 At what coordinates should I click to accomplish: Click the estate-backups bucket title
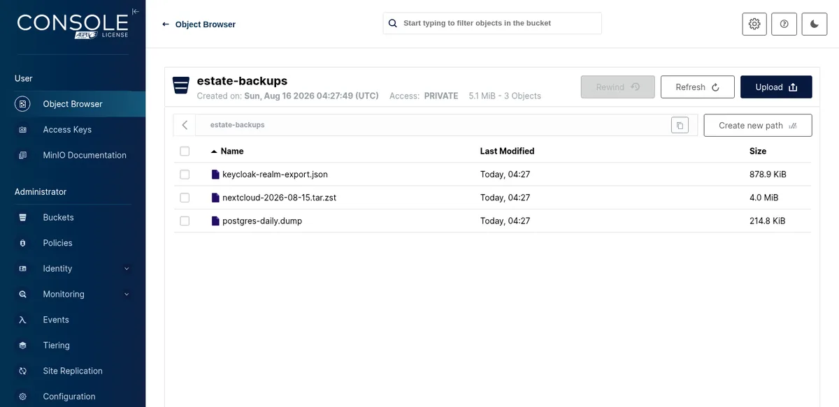click(242, 81)
